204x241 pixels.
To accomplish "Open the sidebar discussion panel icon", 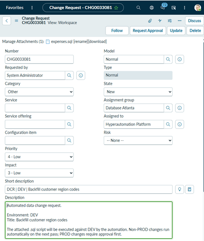I will (174, 7).
